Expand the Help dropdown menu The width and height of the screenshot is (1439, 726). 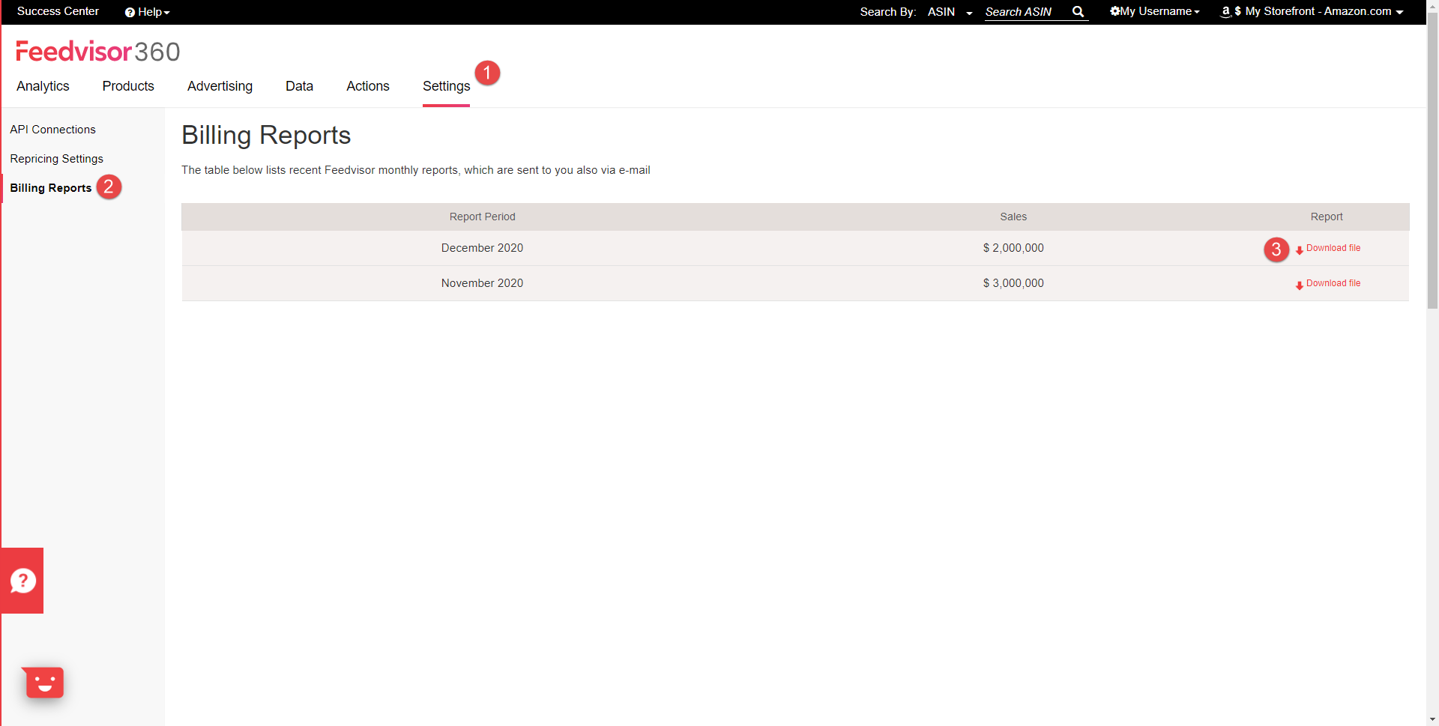click(x=148, y=12)
